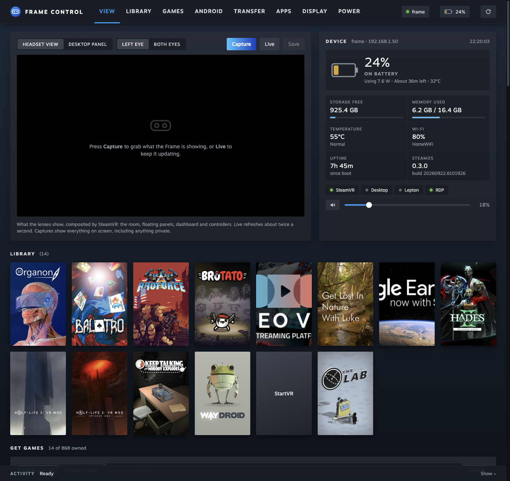
Task: Open the TRANSFER tab
Action: 250,11
